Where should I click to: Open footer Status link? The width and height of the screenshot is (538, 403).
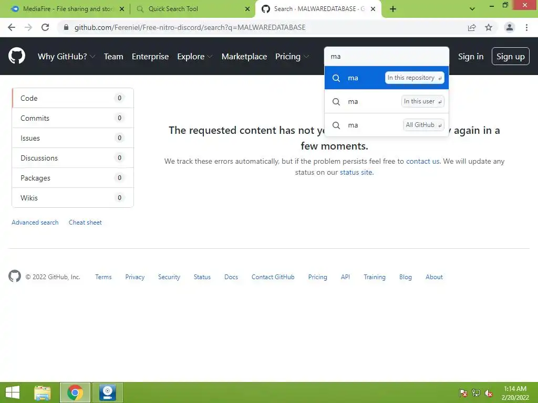click(x=202, y=277)
